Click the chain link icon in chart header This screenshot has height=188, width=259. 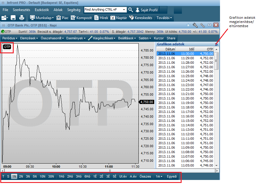[x=202, y=25]
